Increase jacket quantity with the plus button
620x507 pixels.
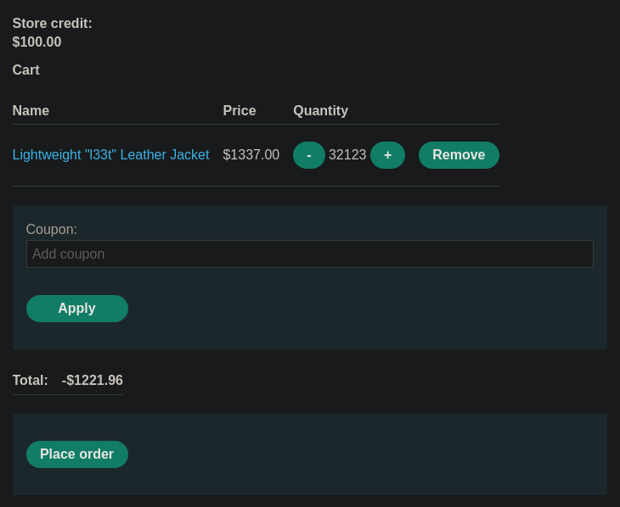(387, 155)
